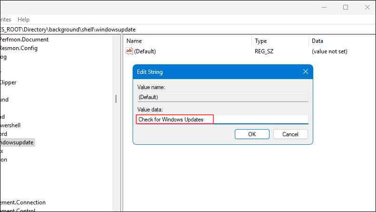Viewport: 376px width, 212px height.
Task: Click the OK button in Edit String
Action: (252, 134)
